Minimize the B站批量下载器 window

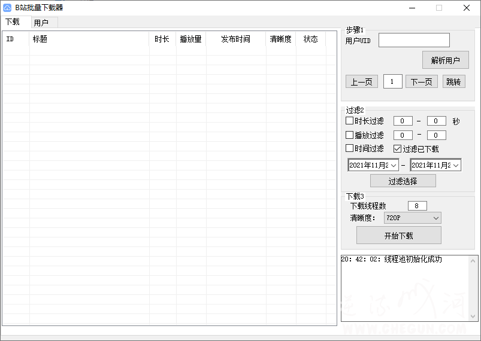pyautogui.click(x=412, y=8)
